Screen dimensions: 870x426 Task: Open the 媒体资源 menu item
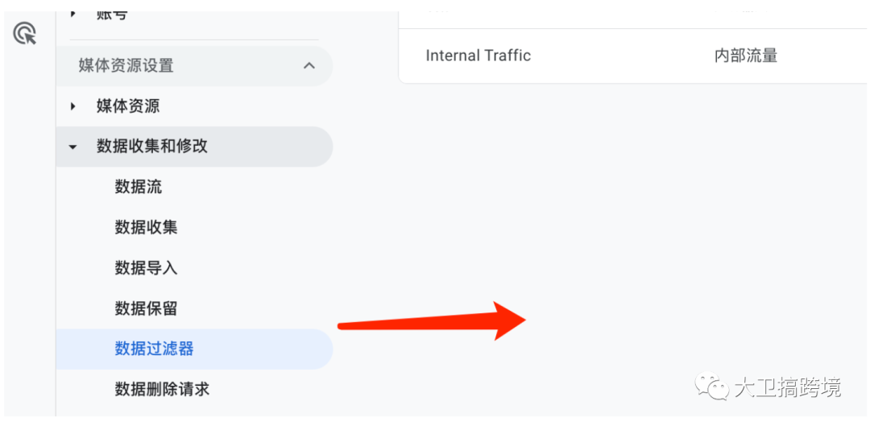point(128,106)
